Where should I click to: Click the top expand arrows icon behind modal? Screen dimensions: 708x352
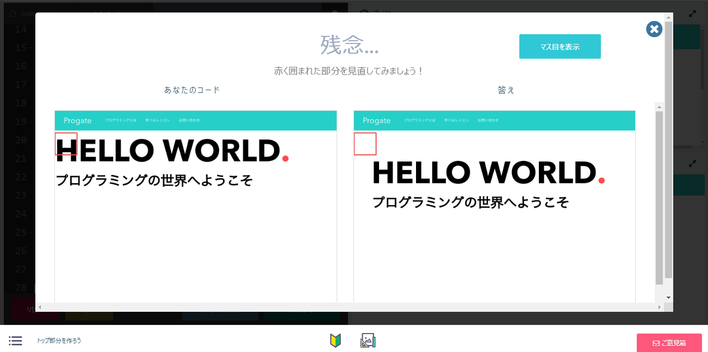(x=693, y=14)
